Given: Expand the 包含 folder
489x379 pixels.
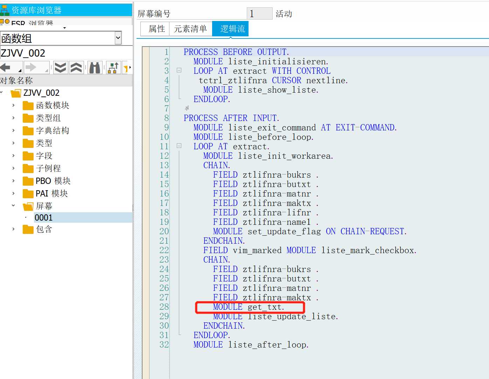Looking at the screenshot, I should (13, 229).
